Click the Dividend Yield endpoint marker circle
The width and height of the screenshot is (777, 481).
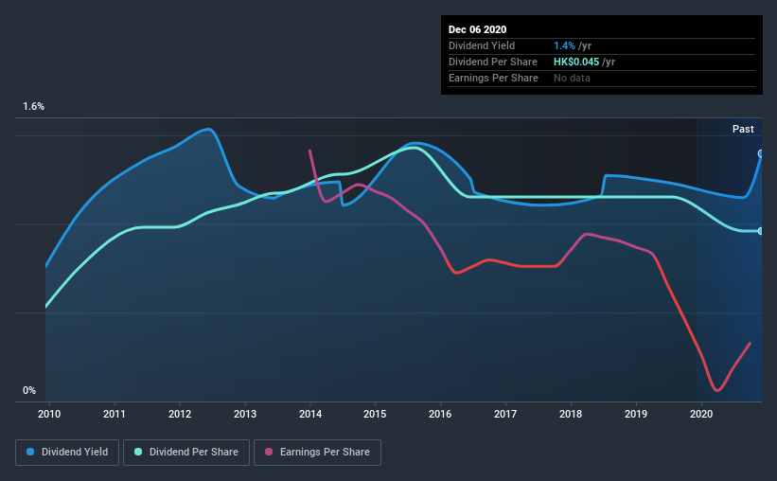pos(761,153)
